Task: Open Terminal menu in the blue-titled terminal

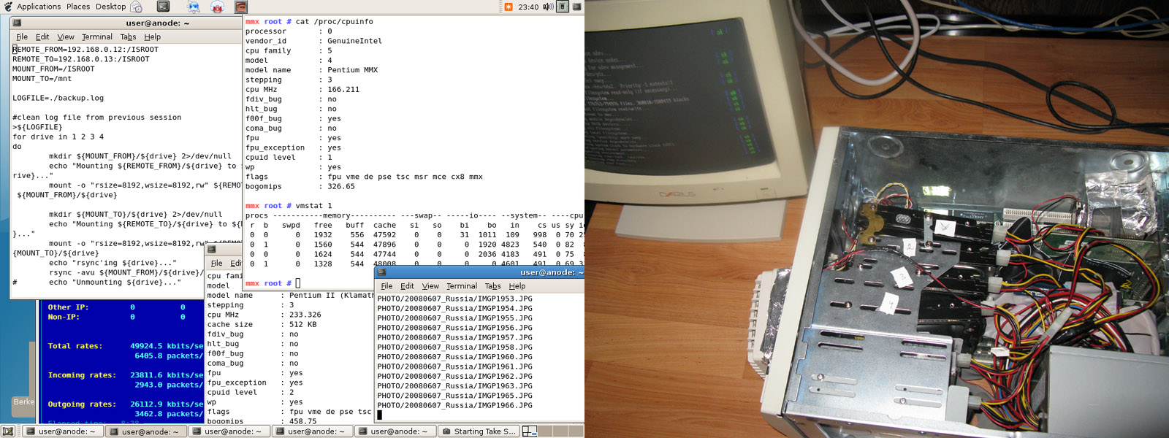Action: [461, 286]
